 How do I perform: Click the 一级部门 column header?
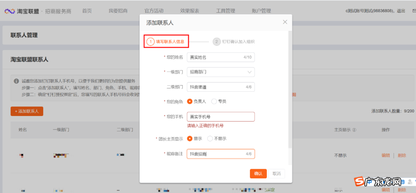(x=61, y=130)
